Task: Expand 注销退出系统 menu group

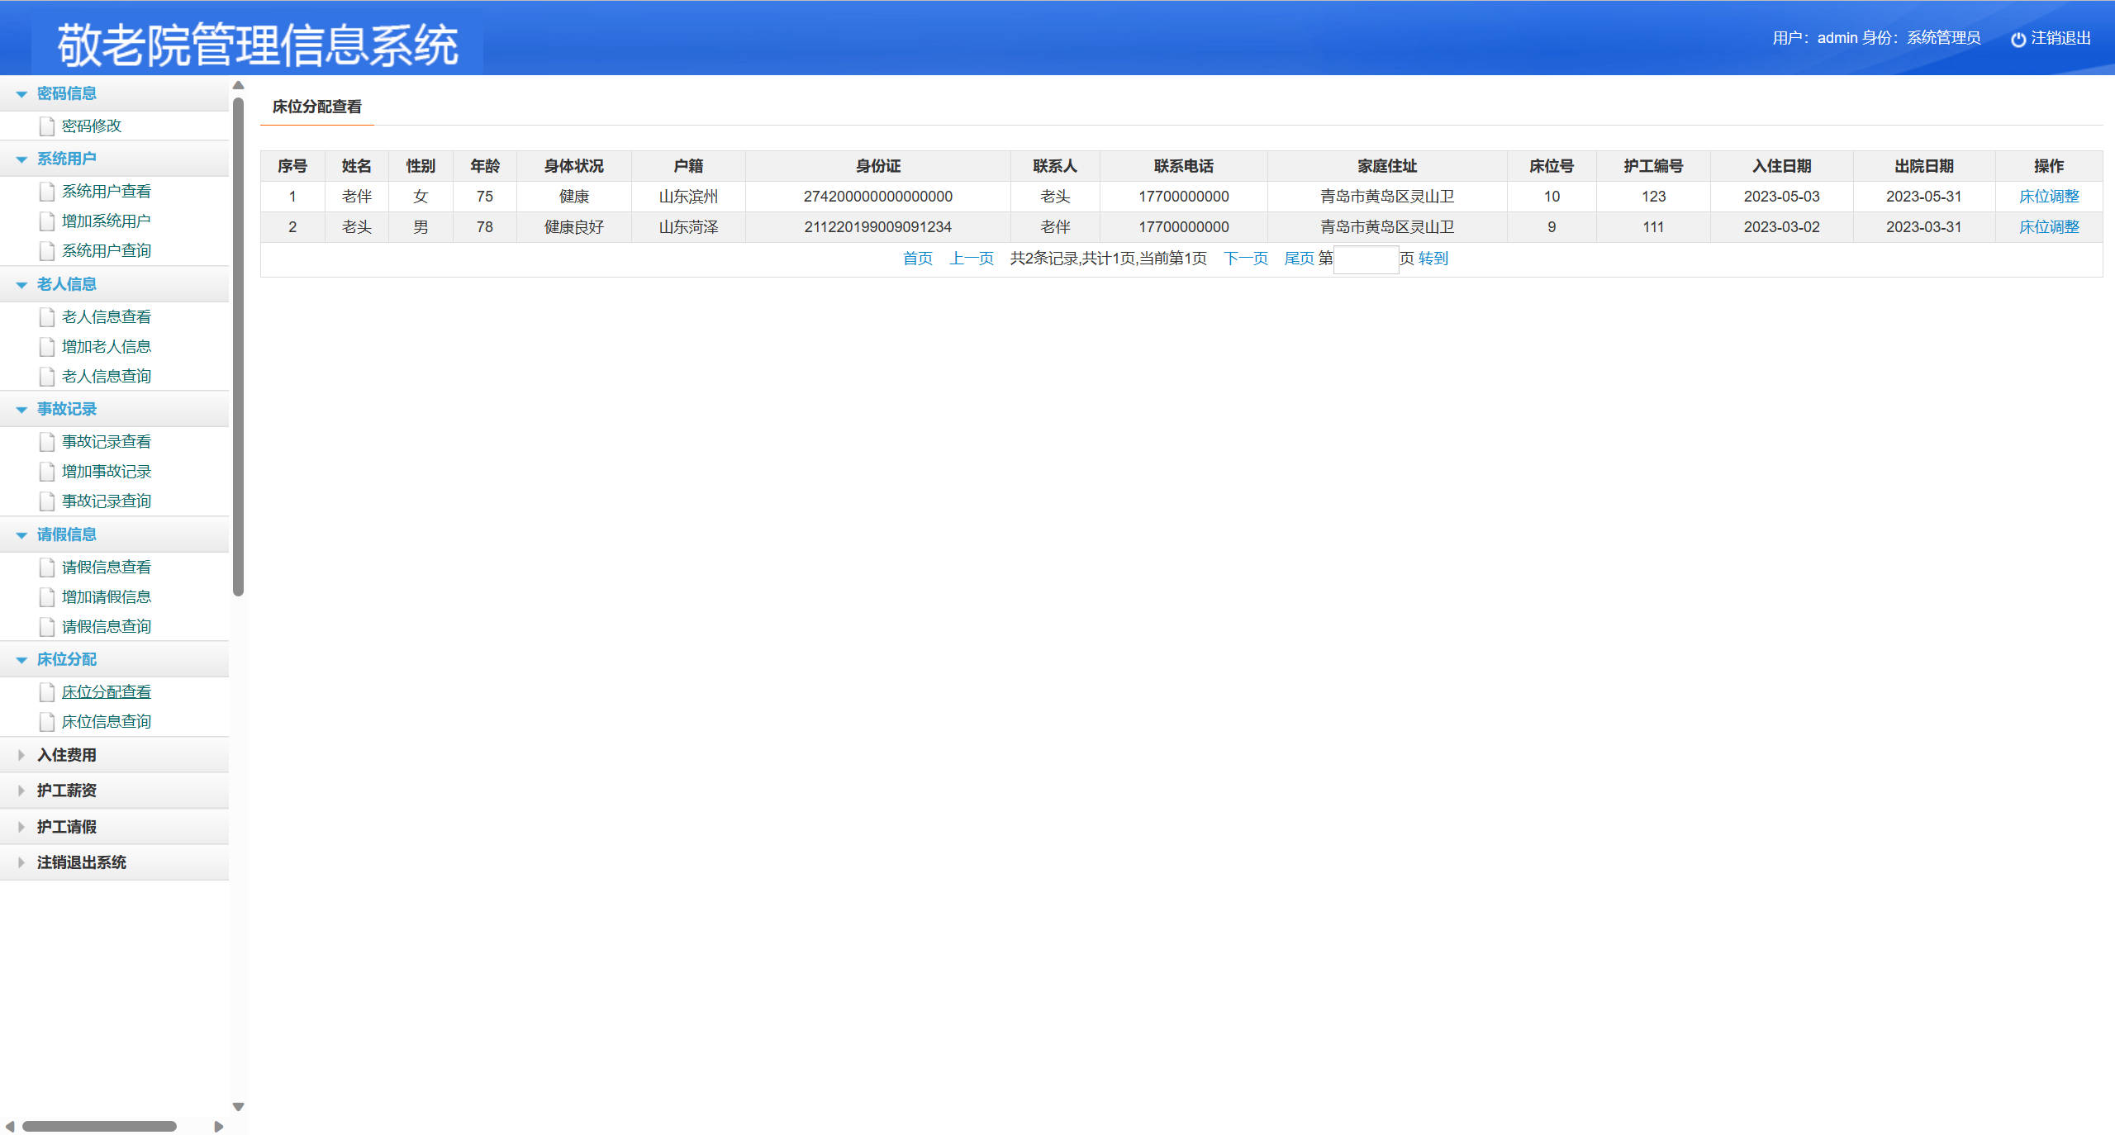Action: pyautogui.click(x=21, y=862)
